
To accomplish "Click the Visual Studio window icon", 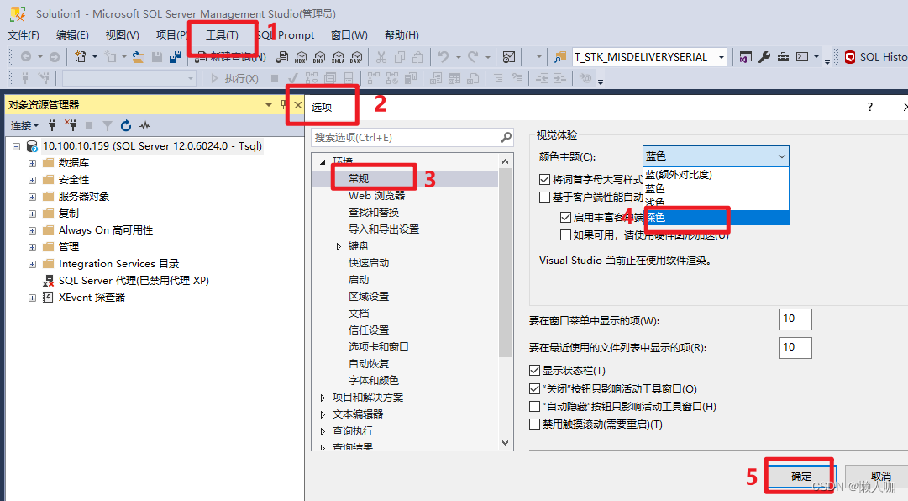I will pos(746,57).
